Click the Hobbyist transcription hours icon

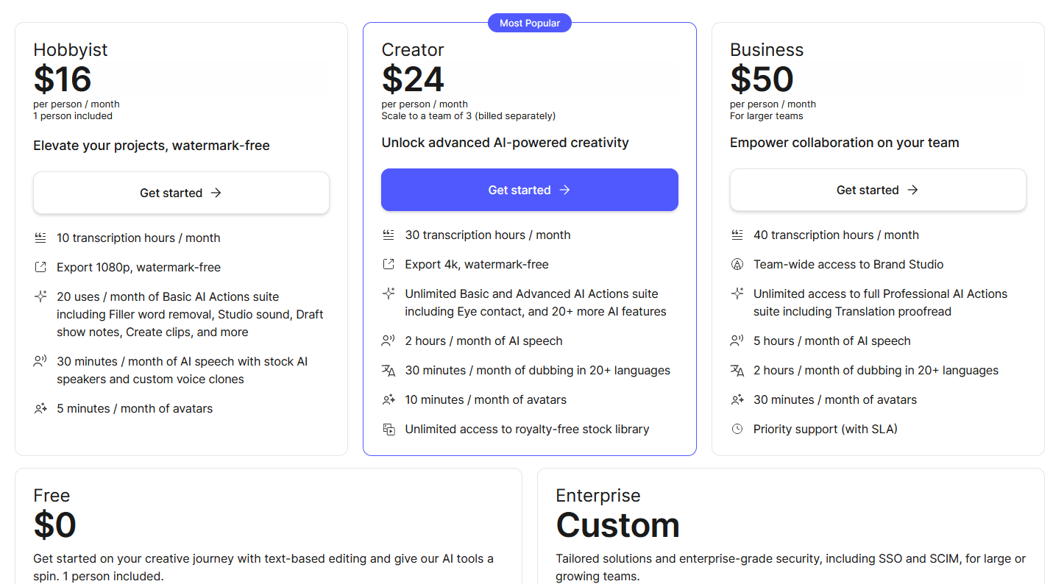(40, 238)
